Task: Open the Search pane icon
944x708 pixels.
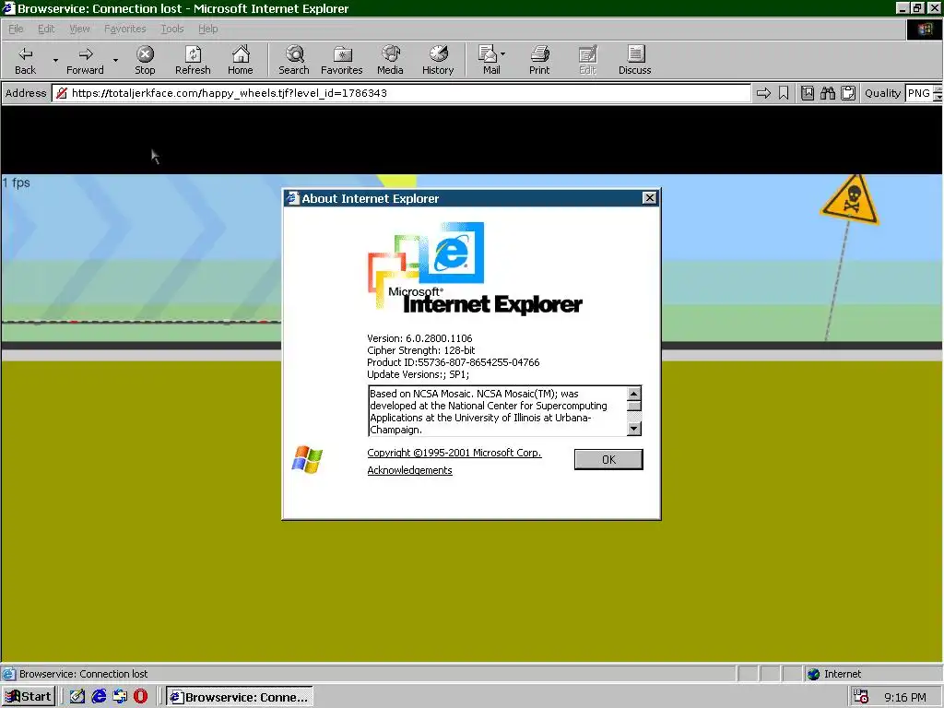Action: click(x=294, y=54)
